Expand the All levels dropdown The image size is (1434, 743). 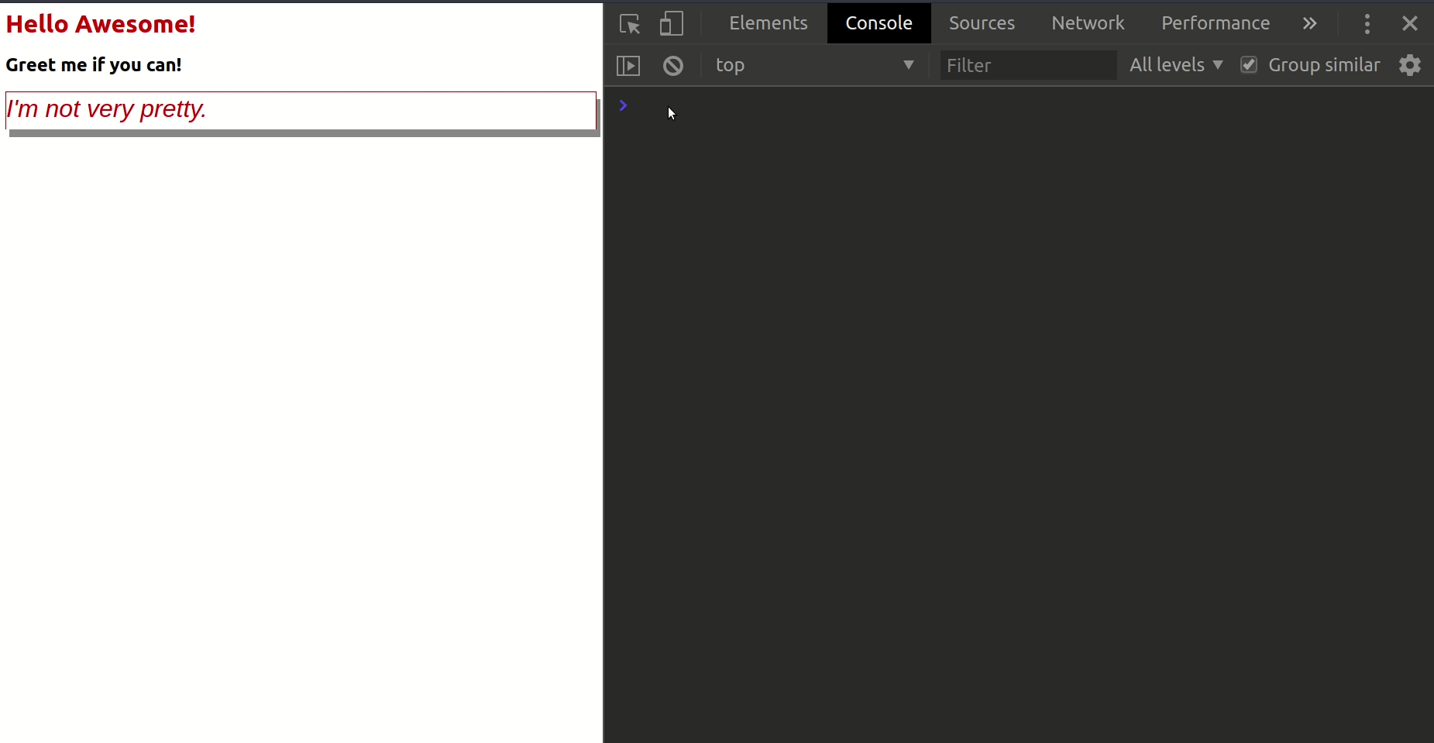click(x=1176, y=65)
